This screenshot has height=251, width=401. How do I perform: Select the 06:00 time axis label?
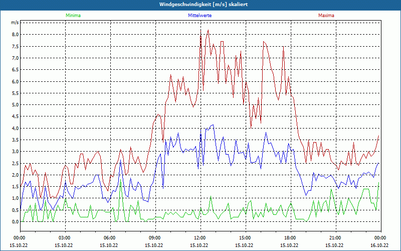110,238
